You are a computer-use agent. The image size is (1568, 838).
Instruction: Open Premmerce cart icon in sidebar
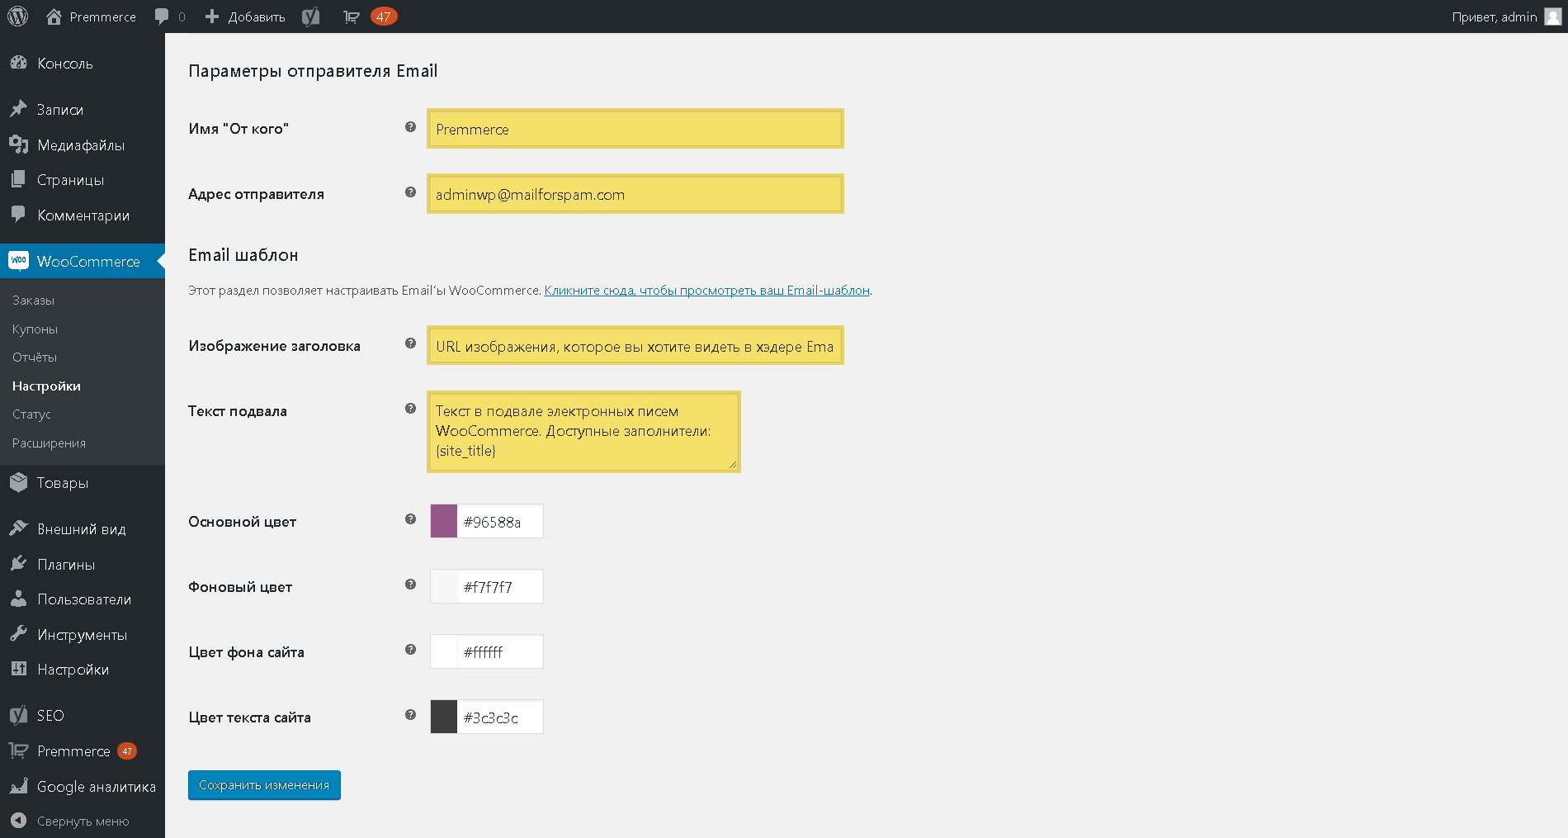click(x=18, y=750)
